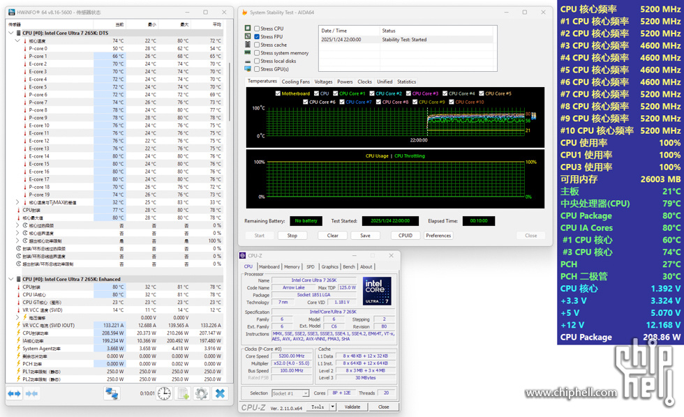Collapse the CPU [#0] Enhanced sensor group

click(x=11, y=280)
